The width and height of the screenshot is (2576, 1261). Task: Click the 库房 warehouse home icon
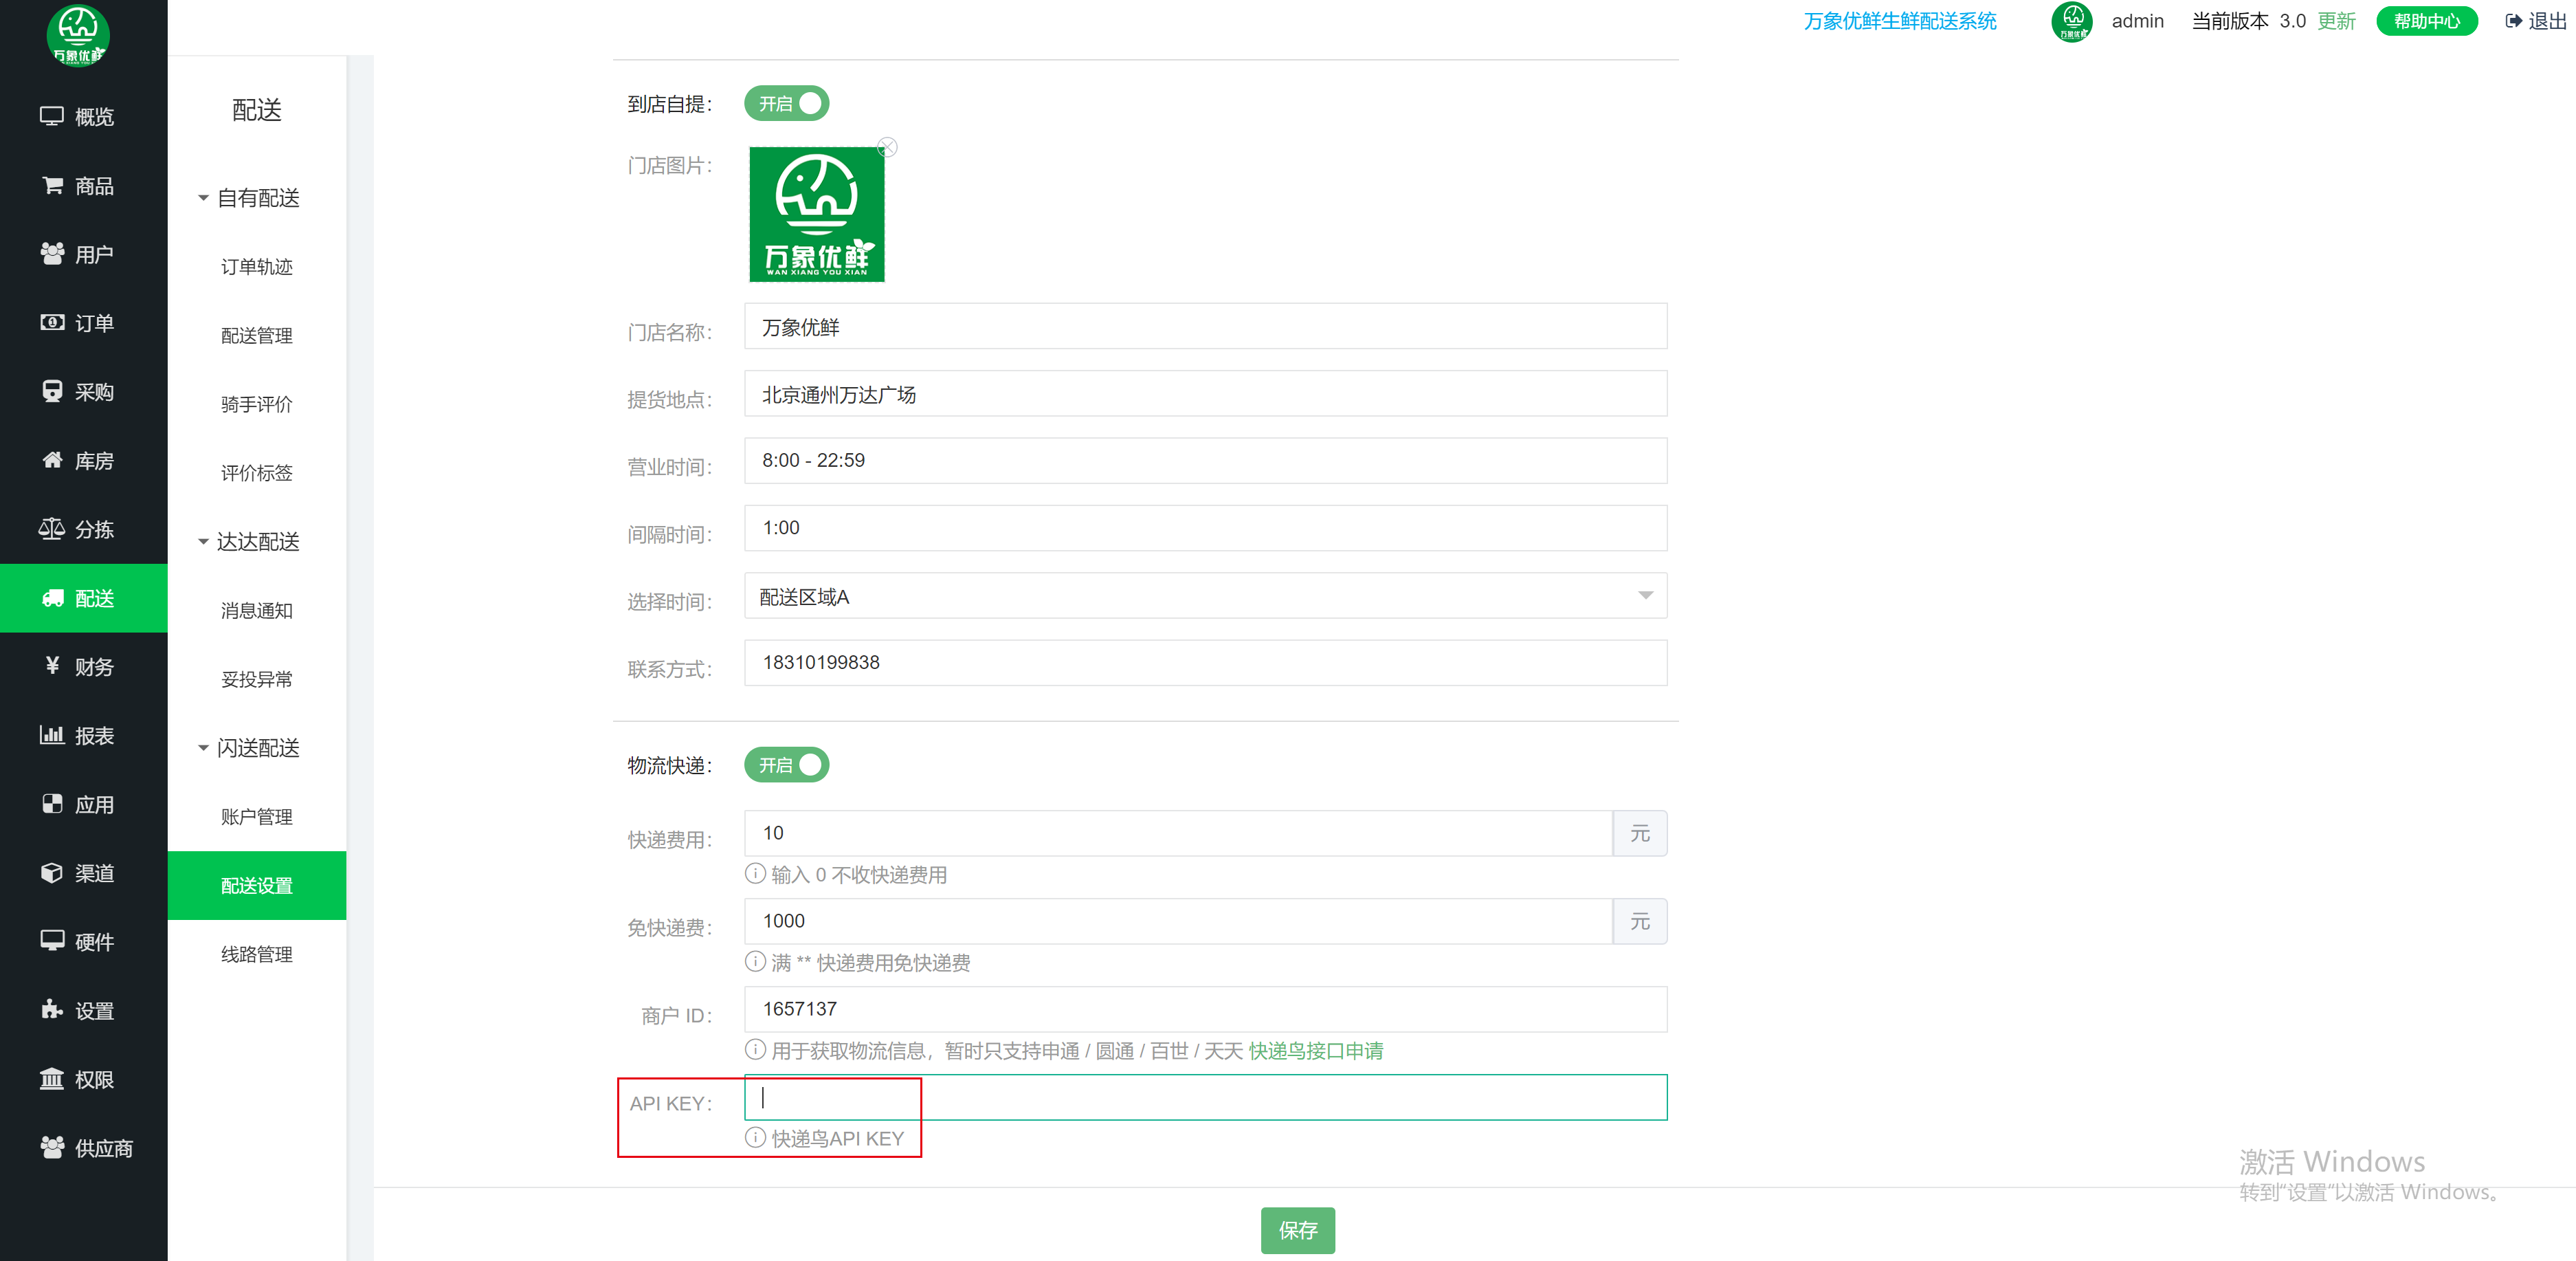tap(52, 460)
